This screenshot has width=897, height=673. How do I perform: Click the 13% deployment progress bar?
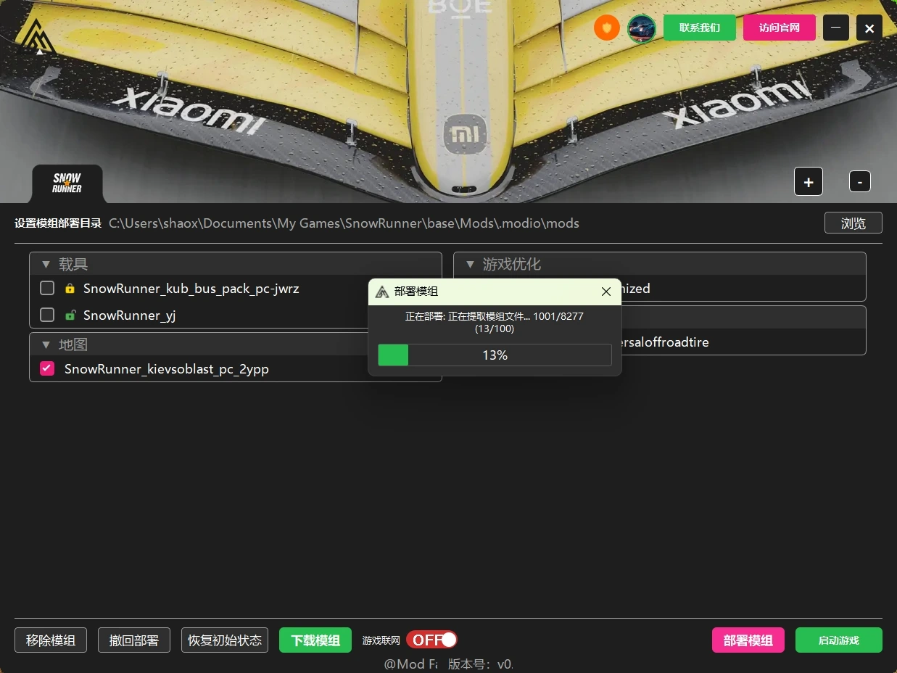click(495, 355)
